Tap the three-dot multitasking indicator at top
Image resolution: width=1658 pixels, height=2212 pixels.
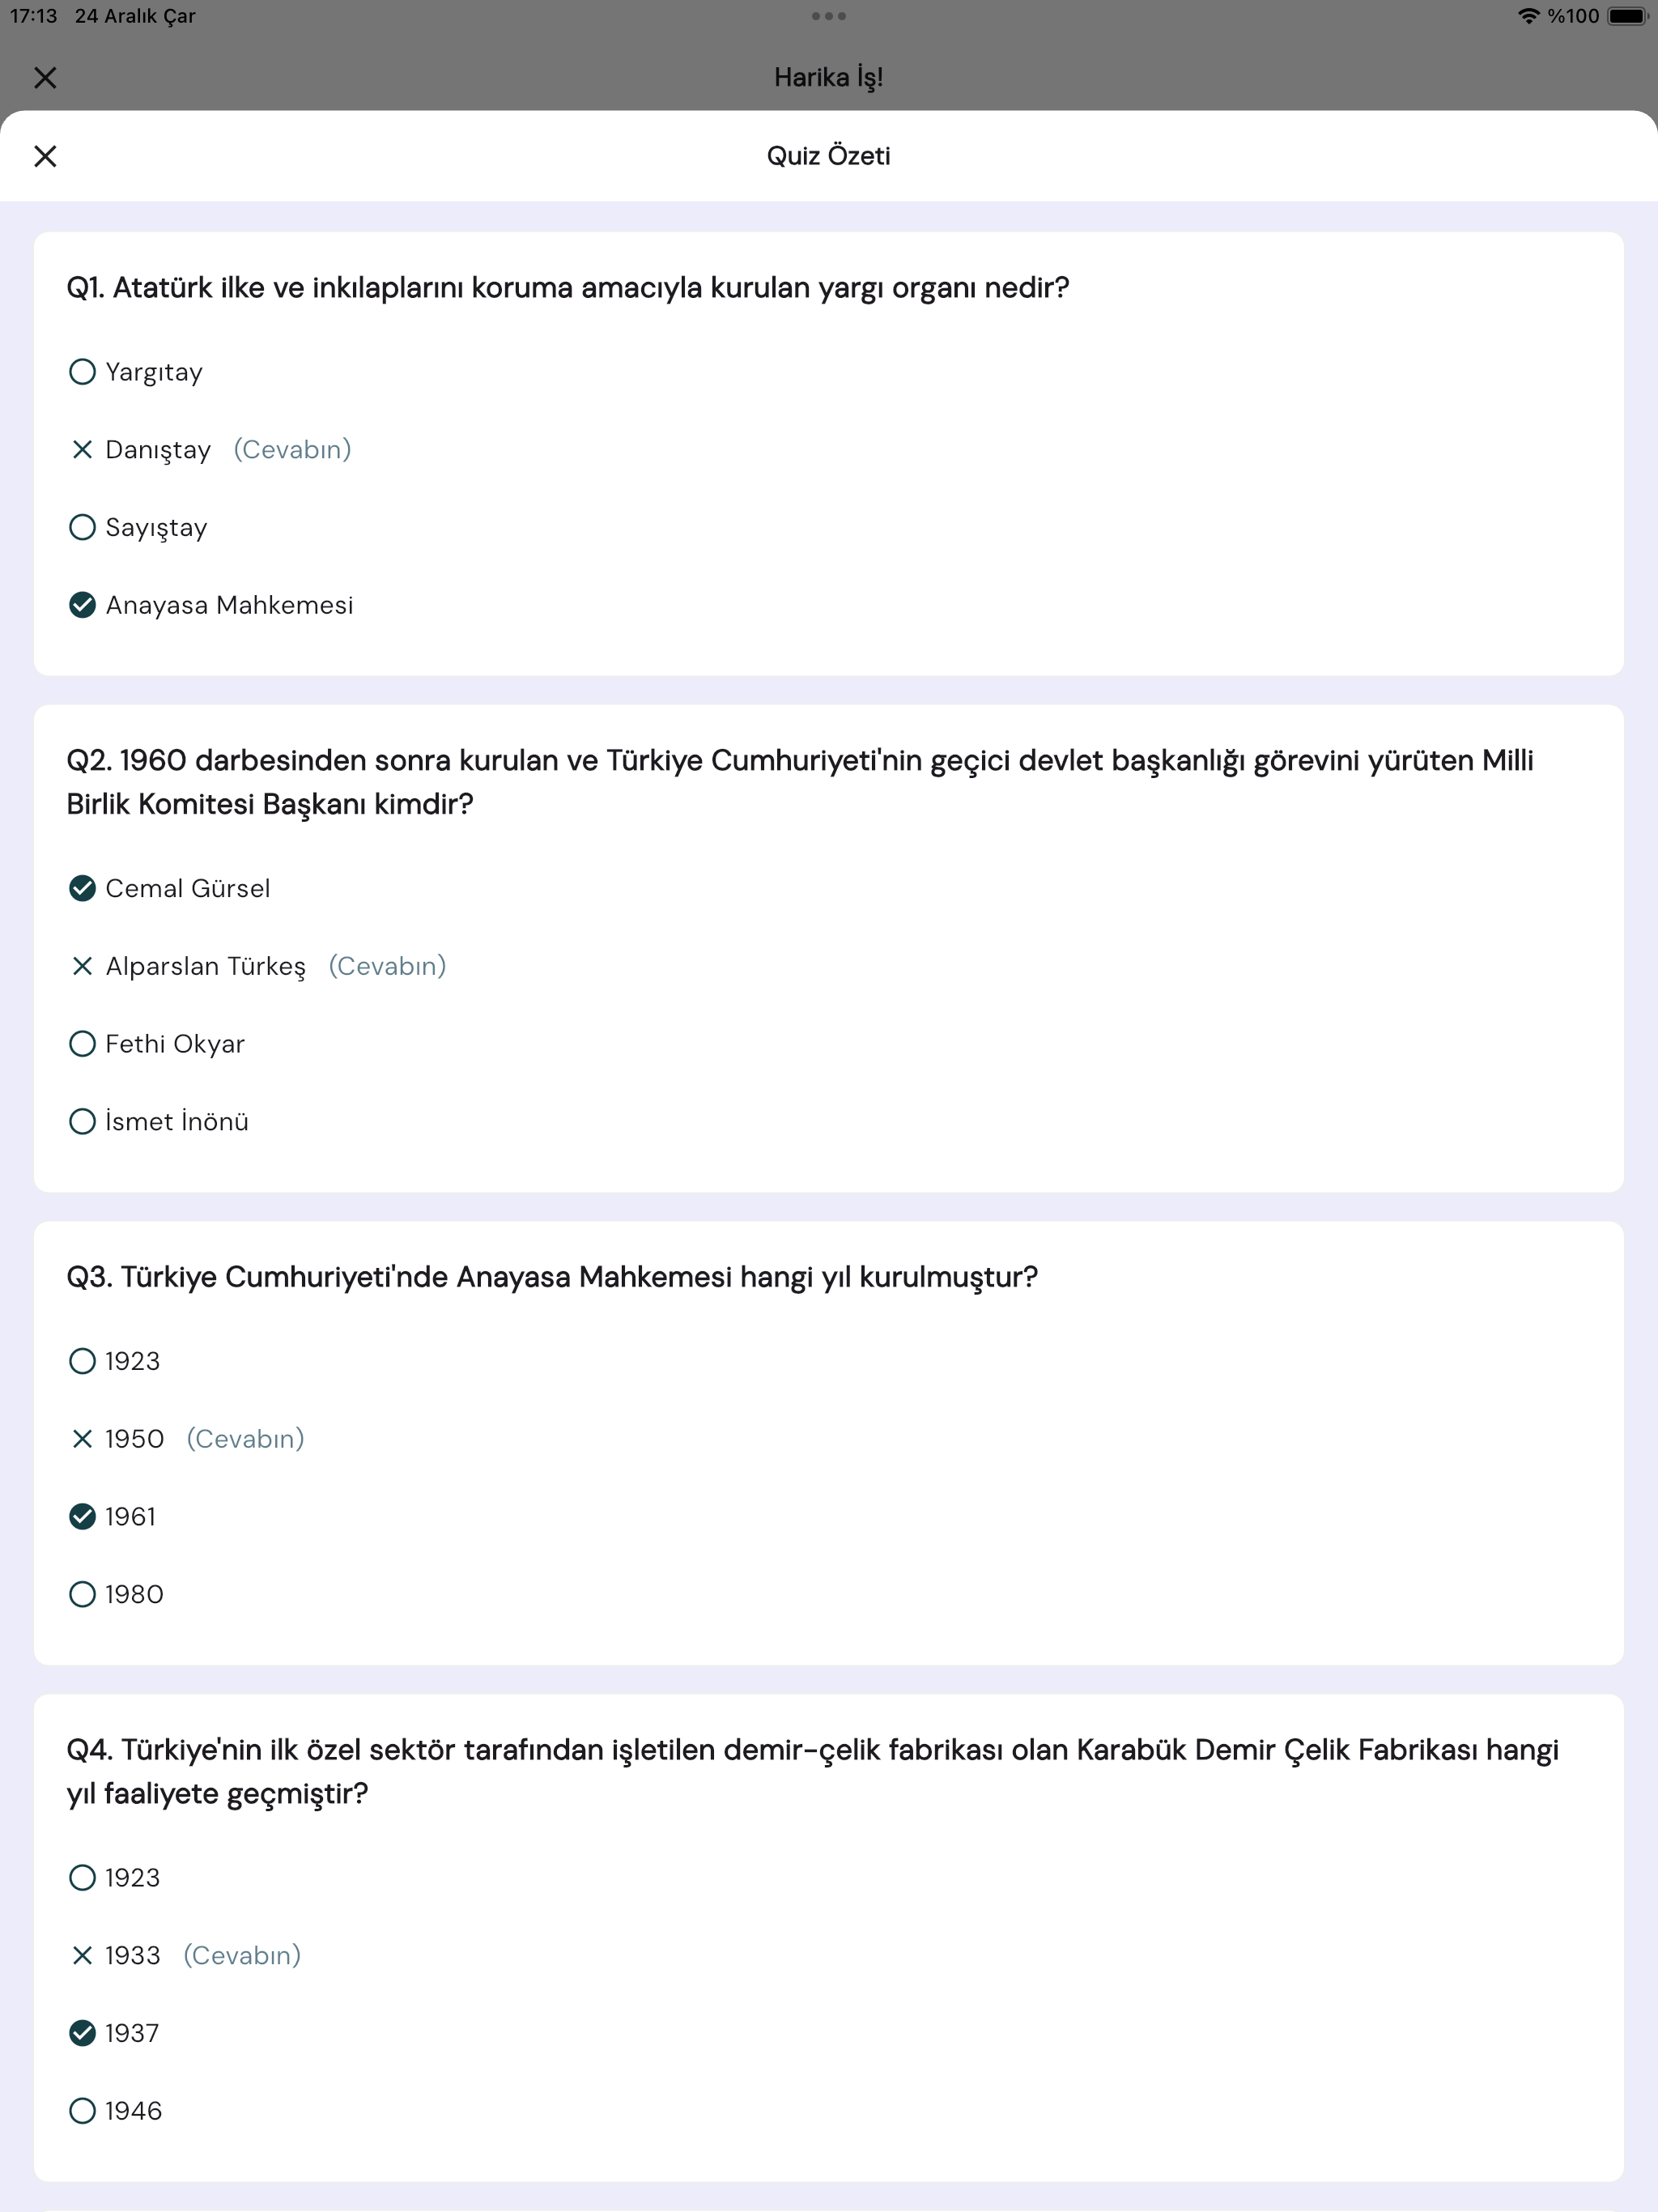tap(829, 16)
